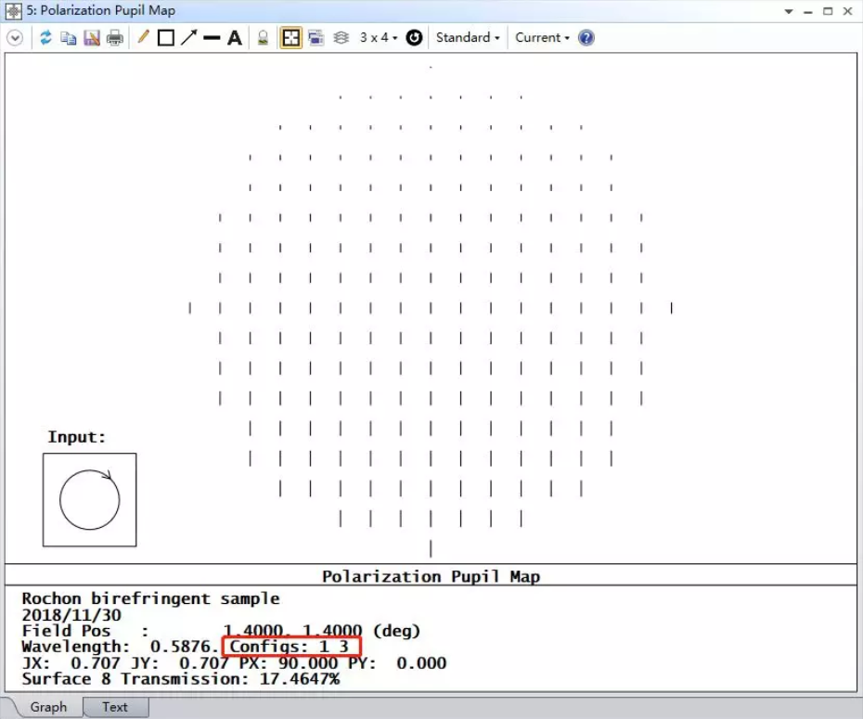Open the Standard dropdown menu
Viewport: 863px width, 719px height.
coord(468,38)
